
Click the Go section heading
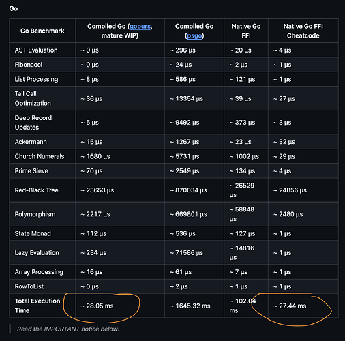click(x=14, y=9)
